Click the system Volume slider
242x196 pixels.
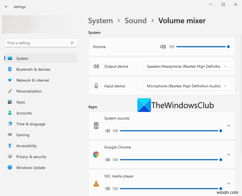pyautogui.click(x=203, y=47)
